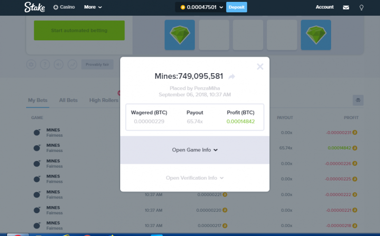Click the bitcoin coin icon beside balance

tap(183, 7)
